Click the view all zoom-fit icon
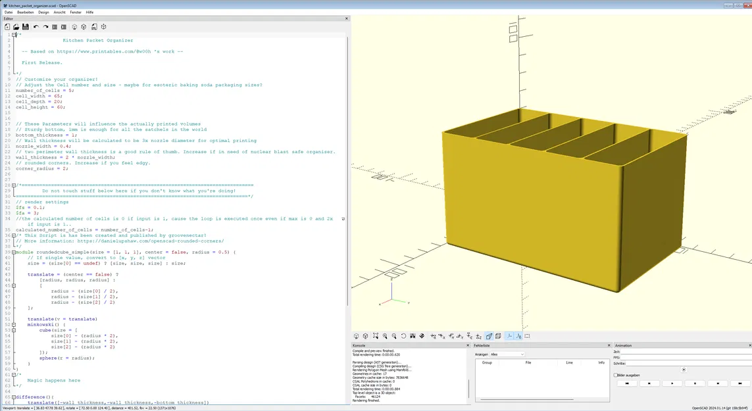The image size is (752, 411). (375, 336)
